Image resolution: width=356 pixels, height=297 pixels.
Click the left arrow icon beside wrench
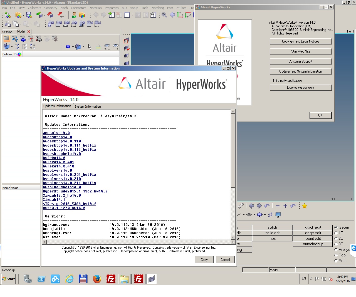pyautogui.click(x=251, y=206)
